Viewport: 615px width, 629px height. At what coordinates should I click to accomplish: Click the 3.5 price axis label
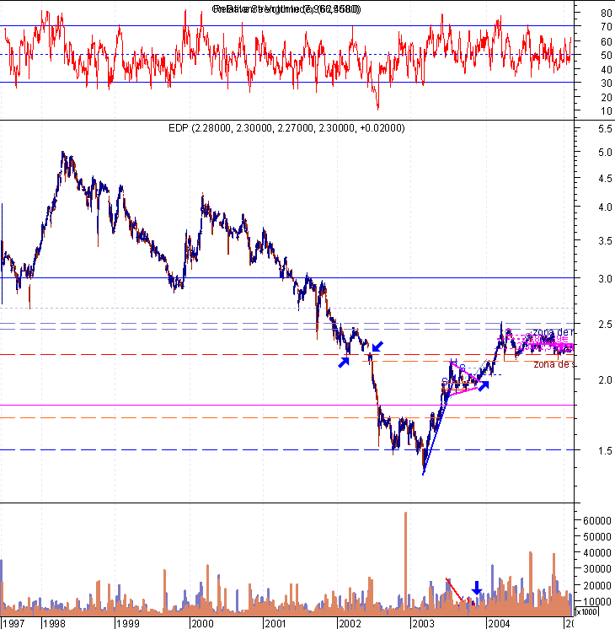(605, 241)
